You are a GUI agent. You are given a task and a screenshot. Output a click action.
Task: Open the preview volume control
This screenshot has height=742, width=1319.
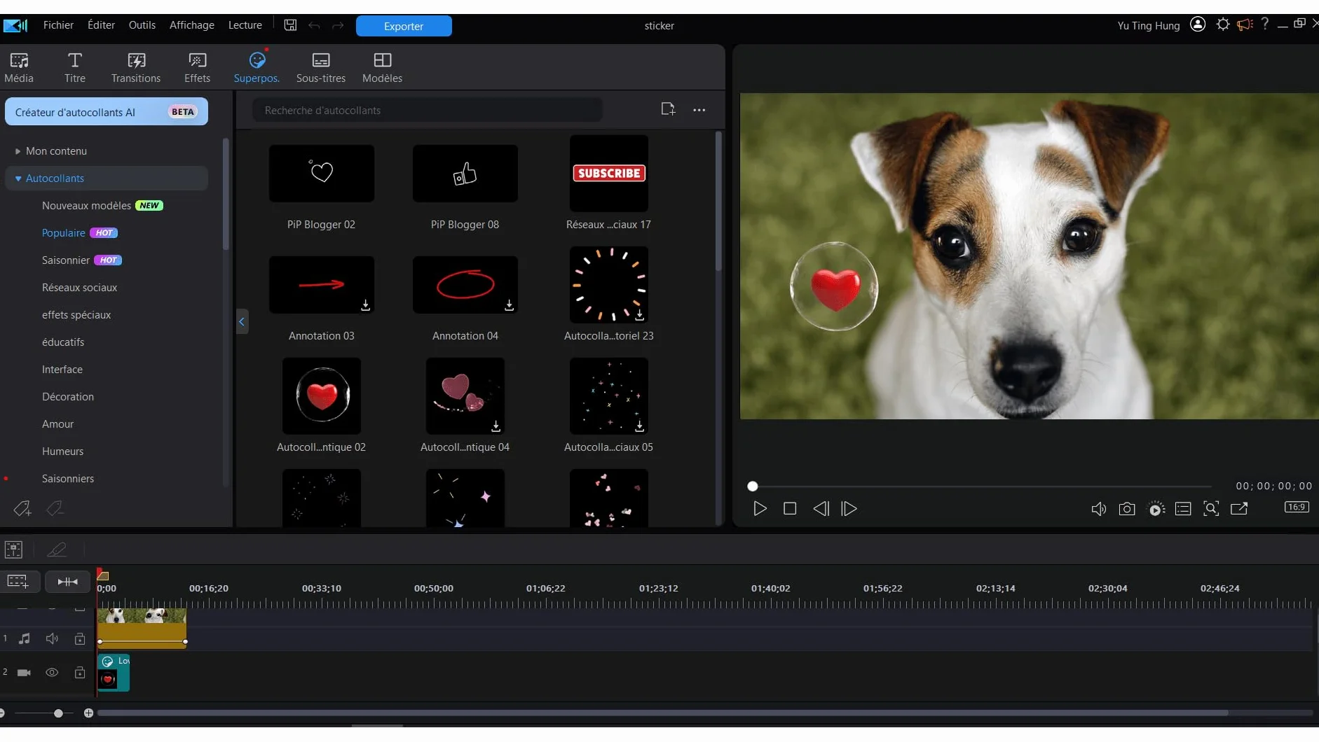tap(1098, 509)
